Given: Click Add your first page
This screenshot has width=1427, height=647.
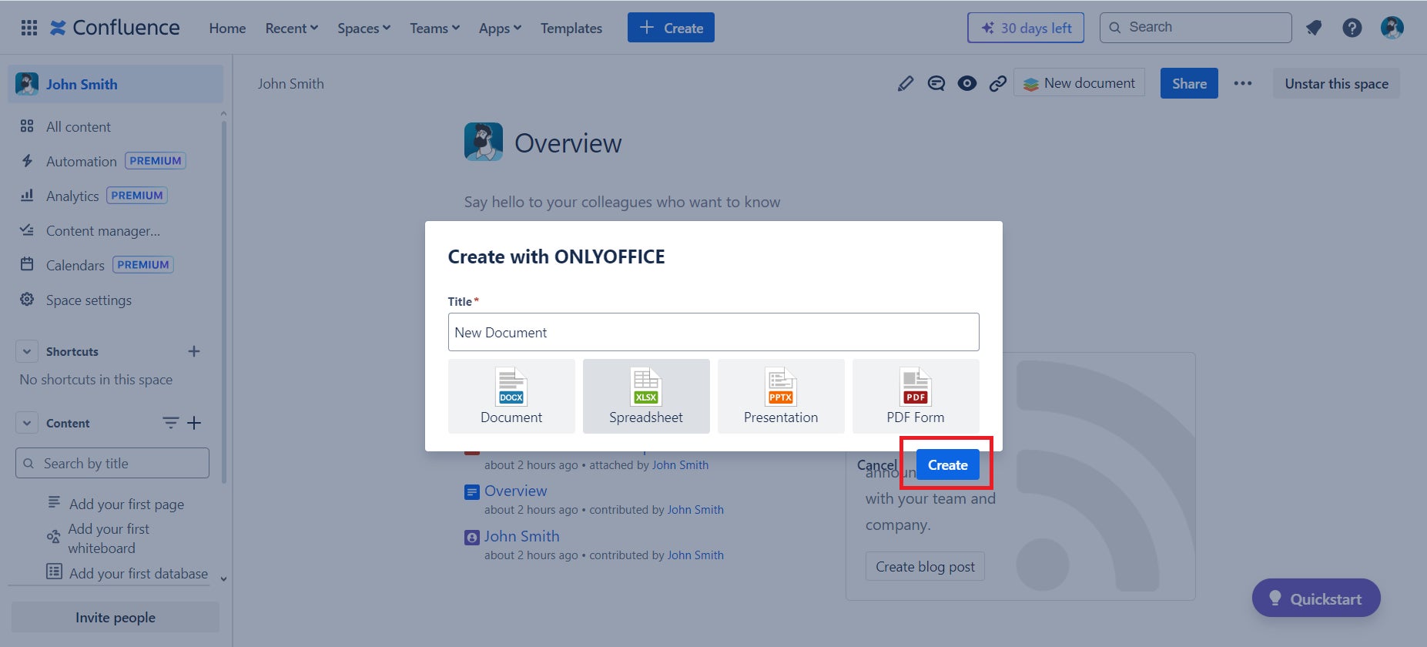Looking at the screenshot, I should pos(126,504).
